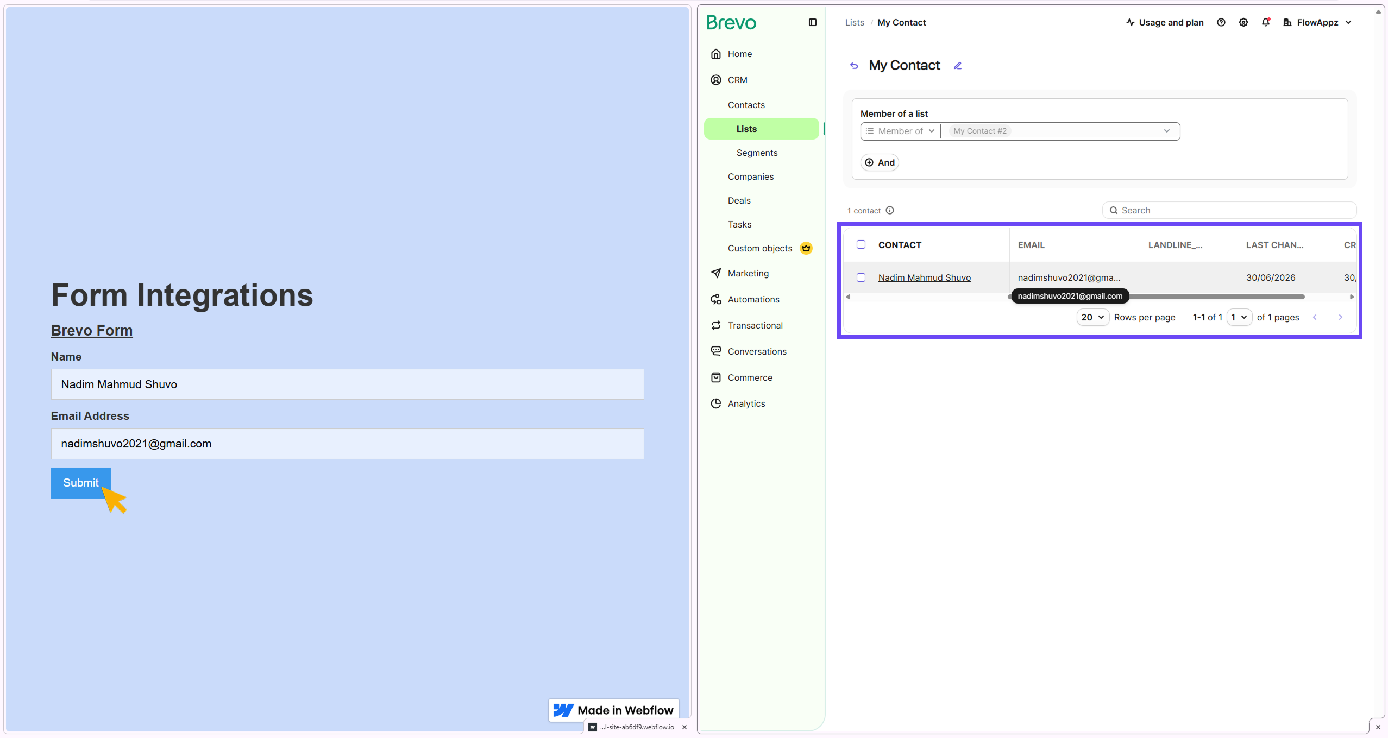The image size is (1388, 738).
Task: Click the table horizontal scrollbar thumb
Action: (x=1156, y=297)
